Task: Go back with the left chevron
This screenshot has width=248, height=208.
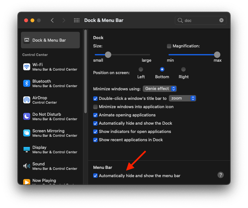Action: pos(52,20)
